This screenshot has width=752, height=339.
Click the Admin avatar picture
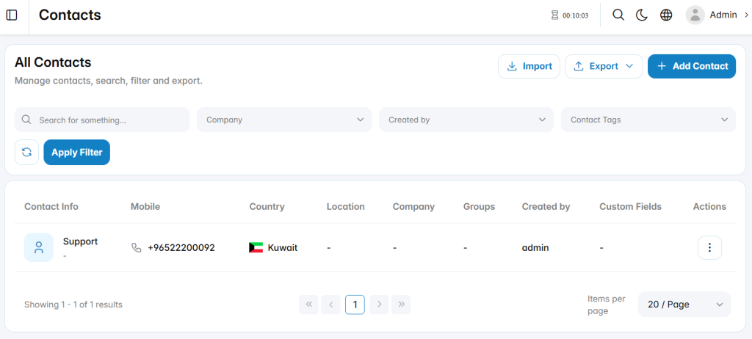click(695, 15)
